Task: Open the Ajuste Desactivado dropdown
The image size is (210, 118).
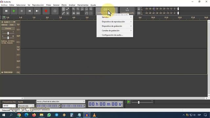Action: point(26,106)
